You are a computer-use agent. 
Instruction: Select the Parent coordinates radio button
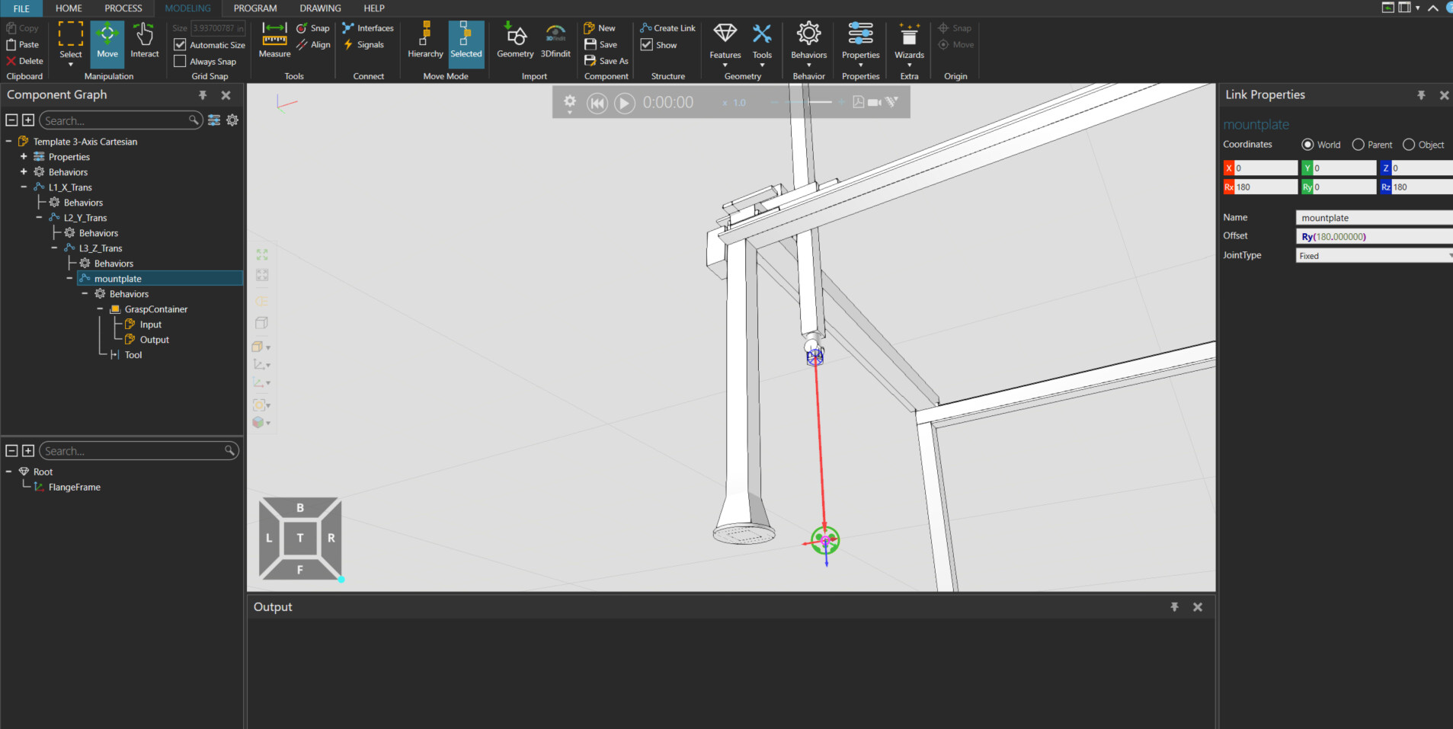1358,145
